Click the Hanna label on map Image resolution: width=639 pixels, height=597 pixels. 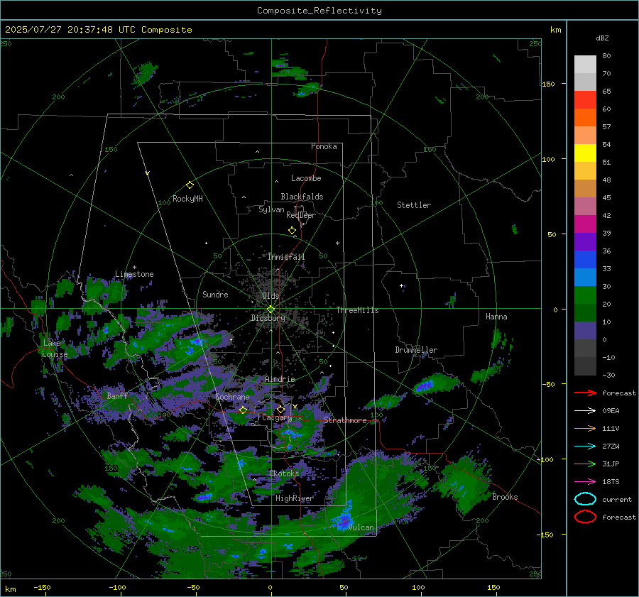[496, 317]
